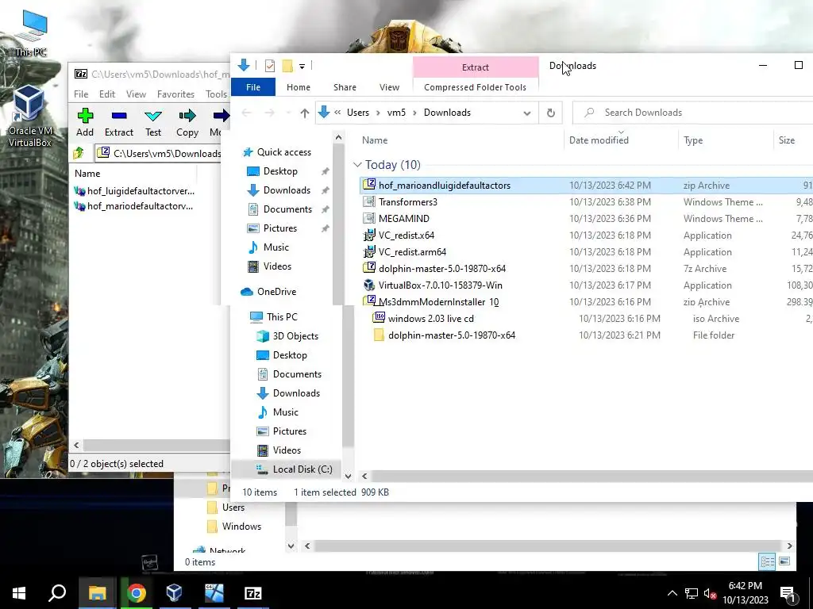The image size is (813, 609).
Task: Click the taskbar clock showing 6:42 PM
Action: coord(745,593)
